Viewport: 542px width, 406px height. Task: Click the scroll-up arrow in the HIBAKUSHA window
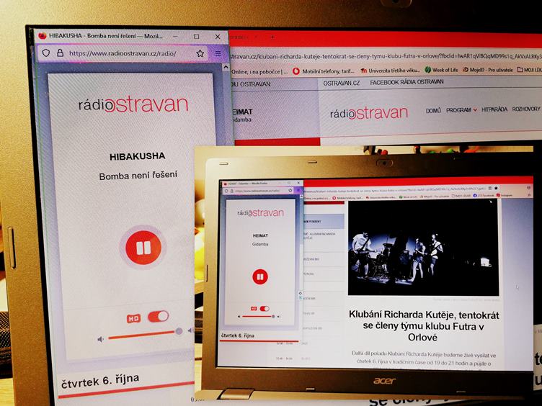[x=226, y=67]
